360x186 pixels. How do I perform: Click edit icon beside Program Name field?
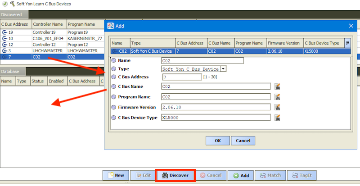pyautogui.click(x=277, y=97)
